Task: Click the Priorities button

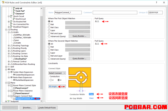Action: (28, 108)
